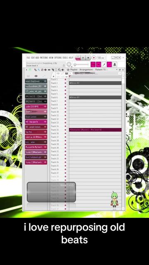
Task: Click the plugin icon at toolbar end
Action: pyautogui.click(x=115, y=65)
